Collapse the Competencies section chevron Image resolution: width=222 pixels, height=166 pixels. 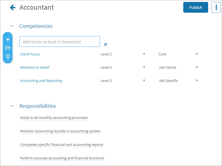tap(12, 26)
